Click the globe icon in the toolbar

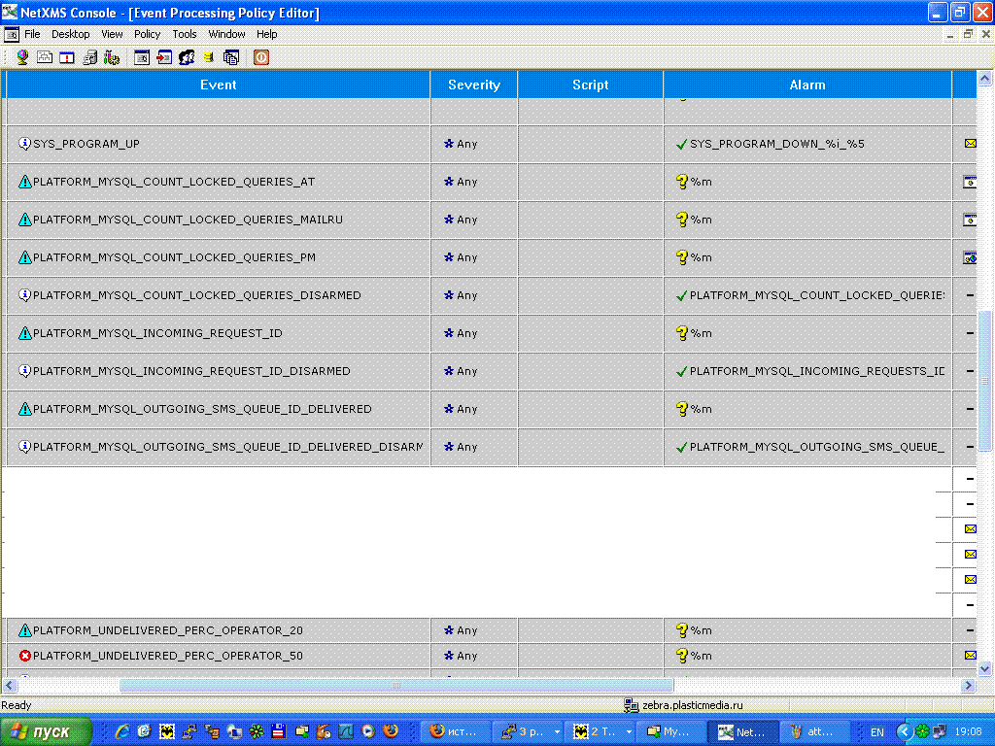click(x=22, y=57)
